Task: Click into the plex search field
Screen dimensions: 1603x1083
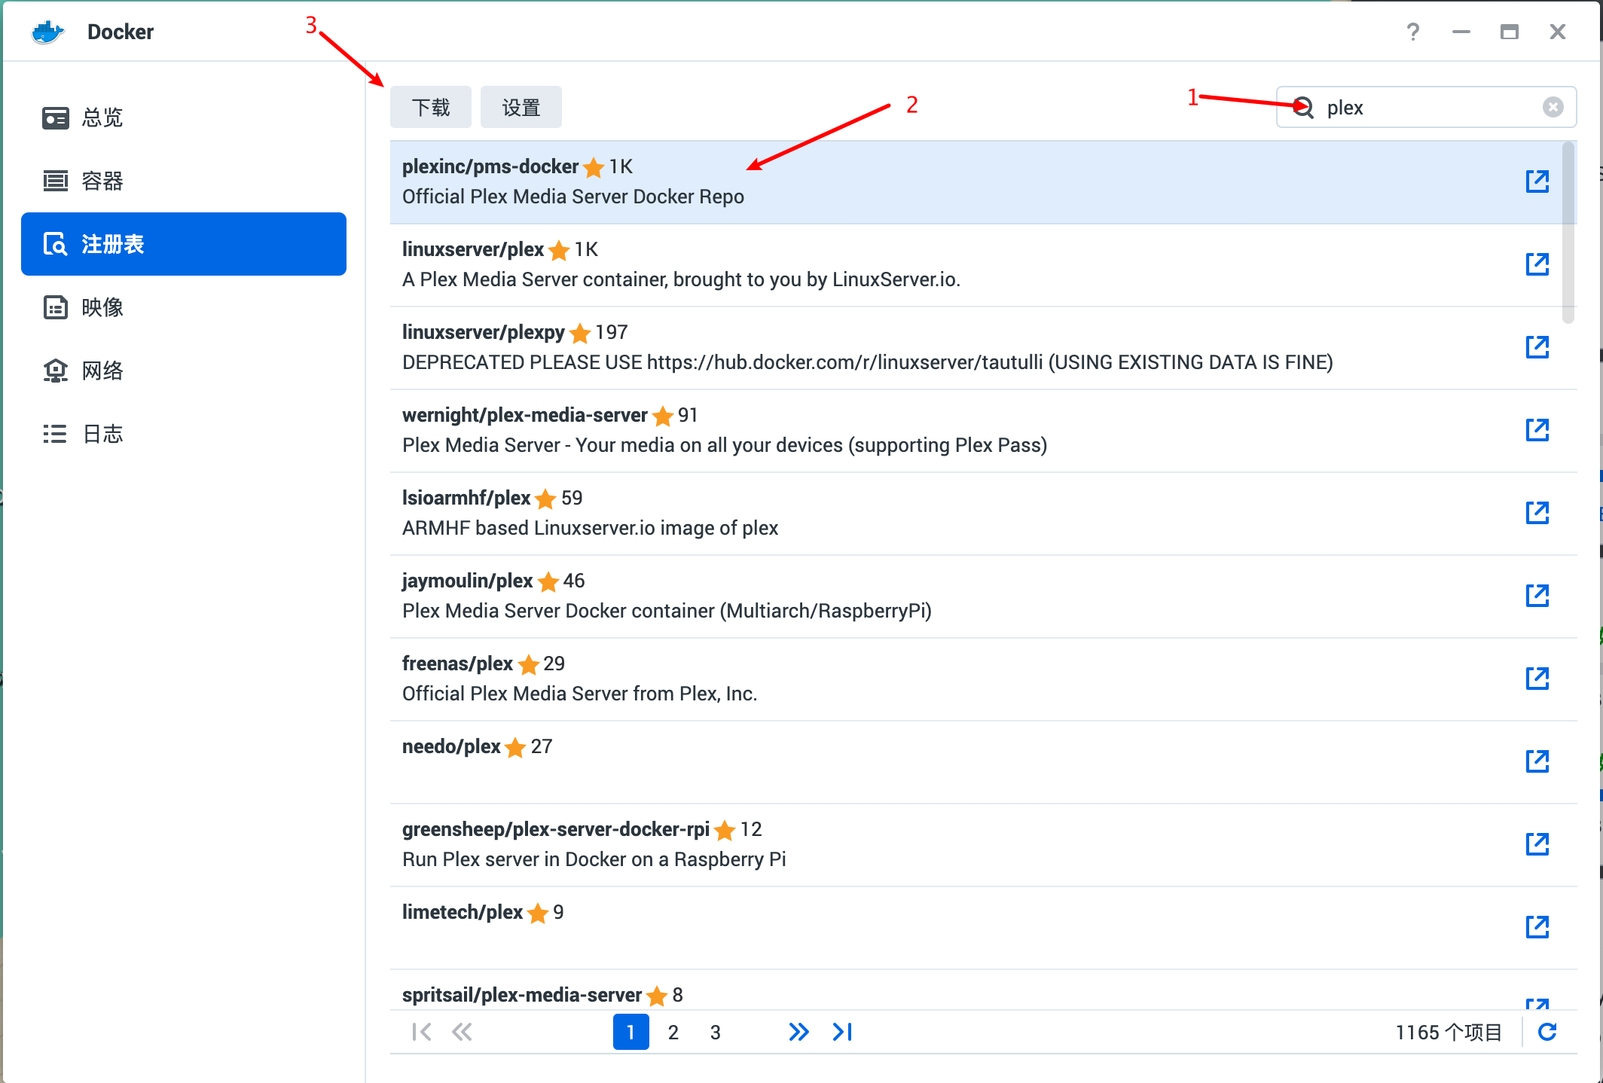Action: point(1426,107)
